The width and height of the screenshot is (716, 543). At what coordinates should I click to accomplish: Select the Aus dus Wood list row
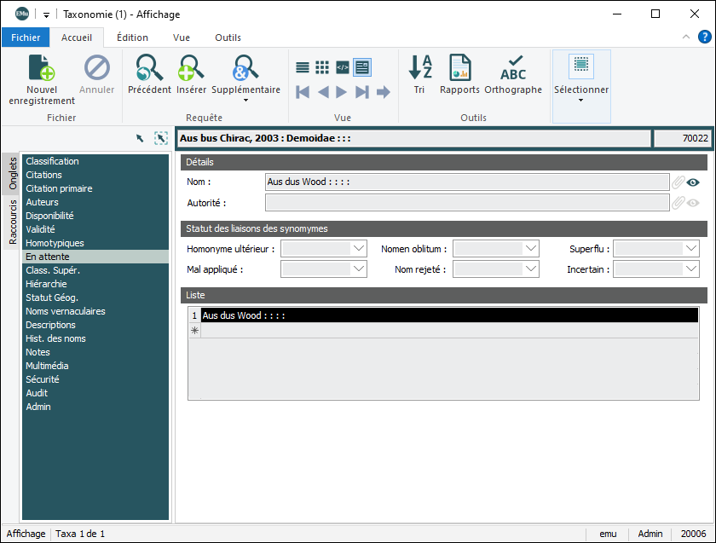(448, 315)
